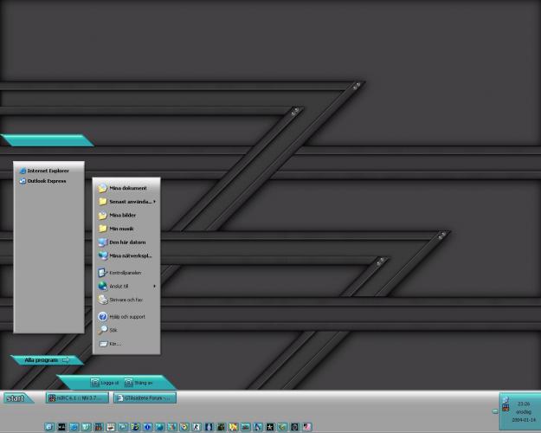This screenshot has width=541, height=433.
Task: Open the Min musik folder
Action: (120, 229)
